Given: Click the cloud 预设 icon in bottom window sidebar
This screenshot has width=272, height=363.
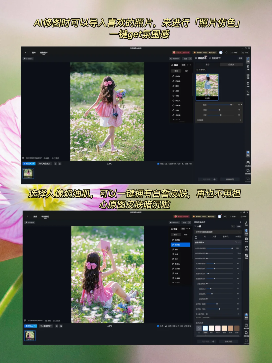Looking at the screenshot, I should [246, 316].
